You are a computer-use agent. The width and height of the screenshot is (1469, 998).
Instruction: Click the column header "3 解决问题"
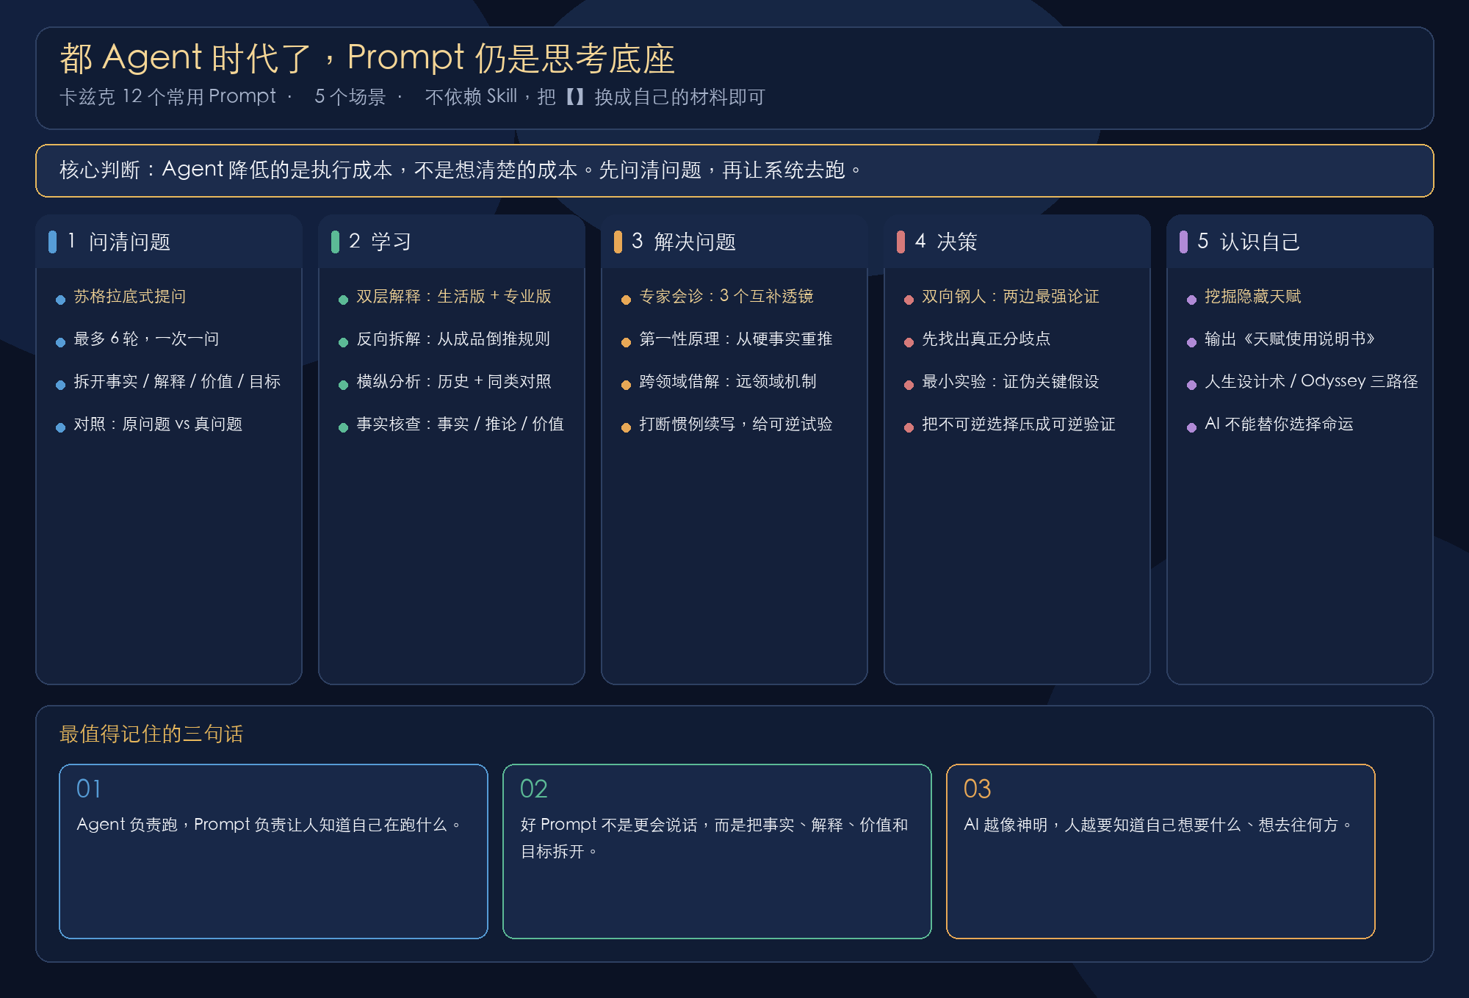point(734,242)
